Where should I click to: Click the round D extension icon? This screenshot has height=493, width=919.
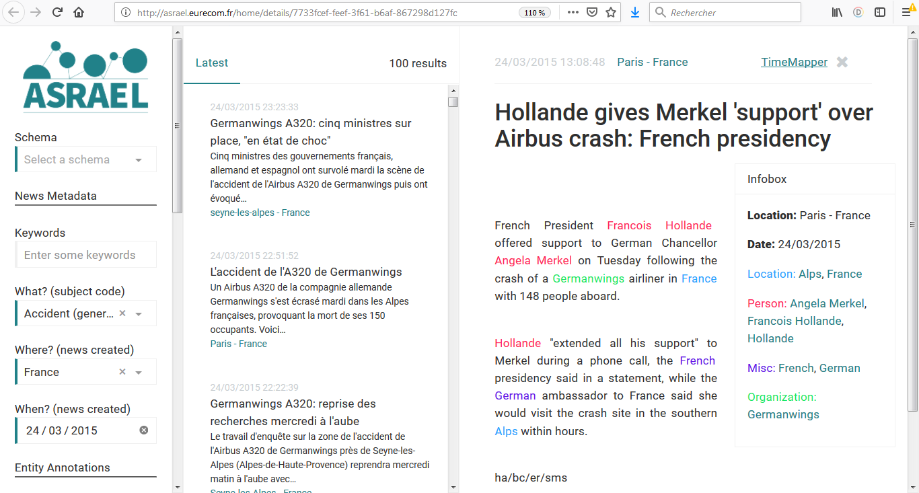[x=858, y=12]
